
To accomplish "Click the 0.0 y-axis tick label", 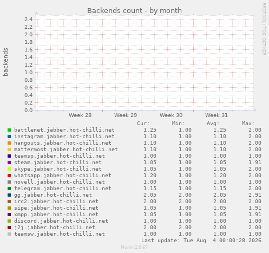I will (29, 110).
